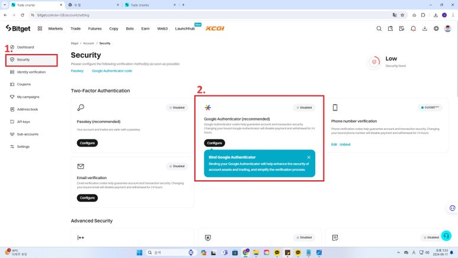Click the app download icon in header
Screen dimensions: 458x258
pyautogui.click(x=425, y=28)
